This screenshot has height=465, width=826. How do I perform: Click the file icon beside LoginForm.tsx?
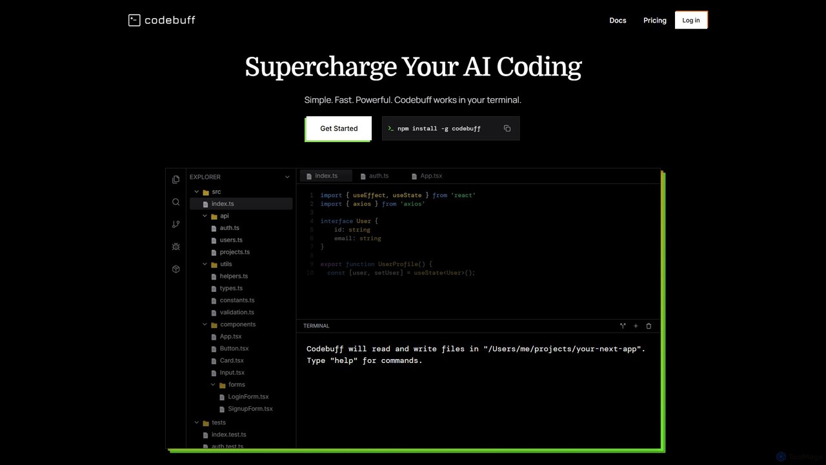point(222,397)
